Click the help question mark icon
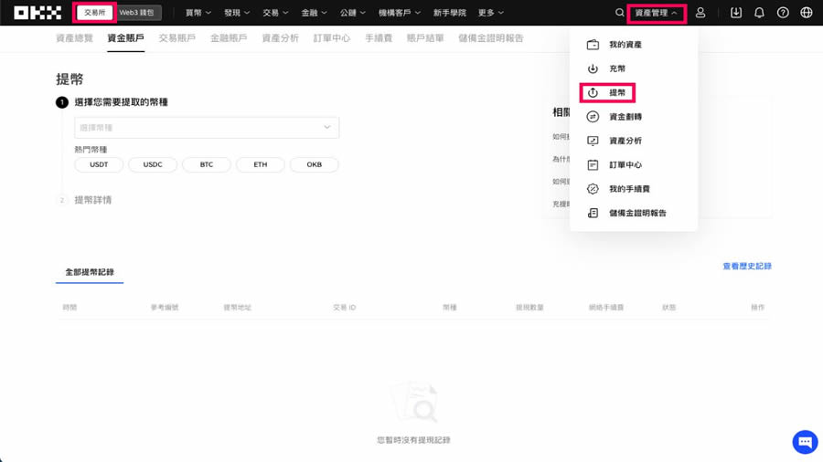The height and width of the screenshot is (462, 823). click(x=783, y=13)
